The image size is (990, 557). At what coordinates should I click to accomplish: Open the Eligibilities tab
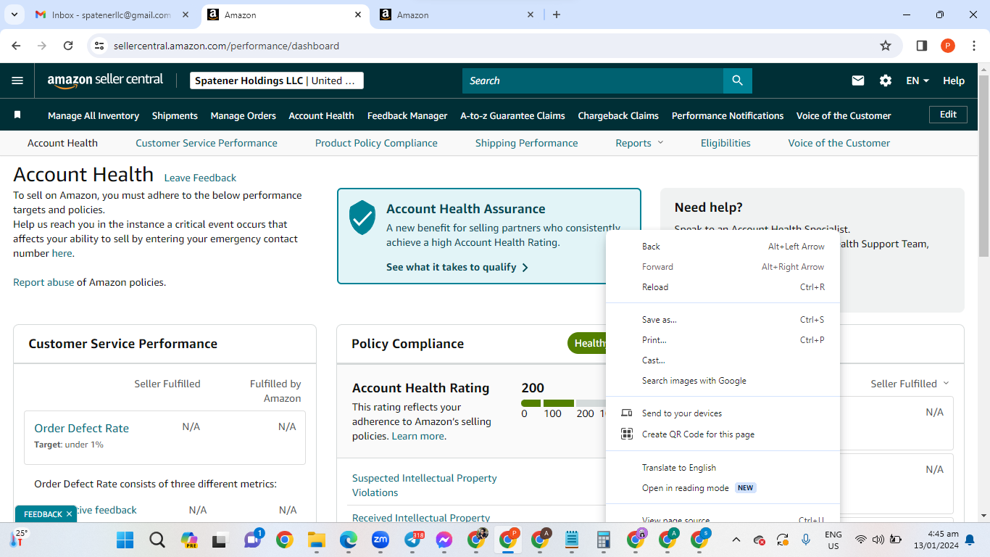(x=725, y=143)
